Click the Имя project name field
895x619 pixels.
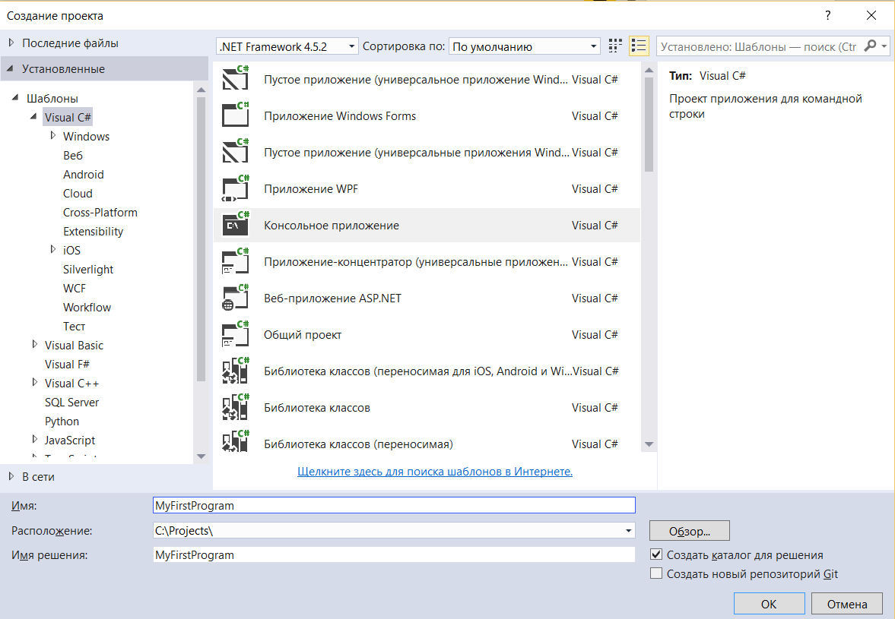pos(394,505)
